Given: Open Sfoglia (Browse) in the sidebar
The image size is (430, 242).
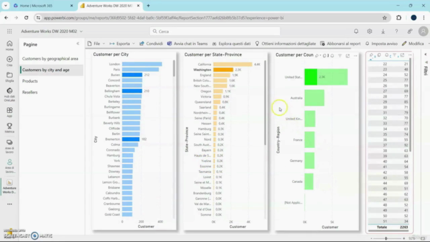Looking at the screenshot, I should (x=9, y=77).
